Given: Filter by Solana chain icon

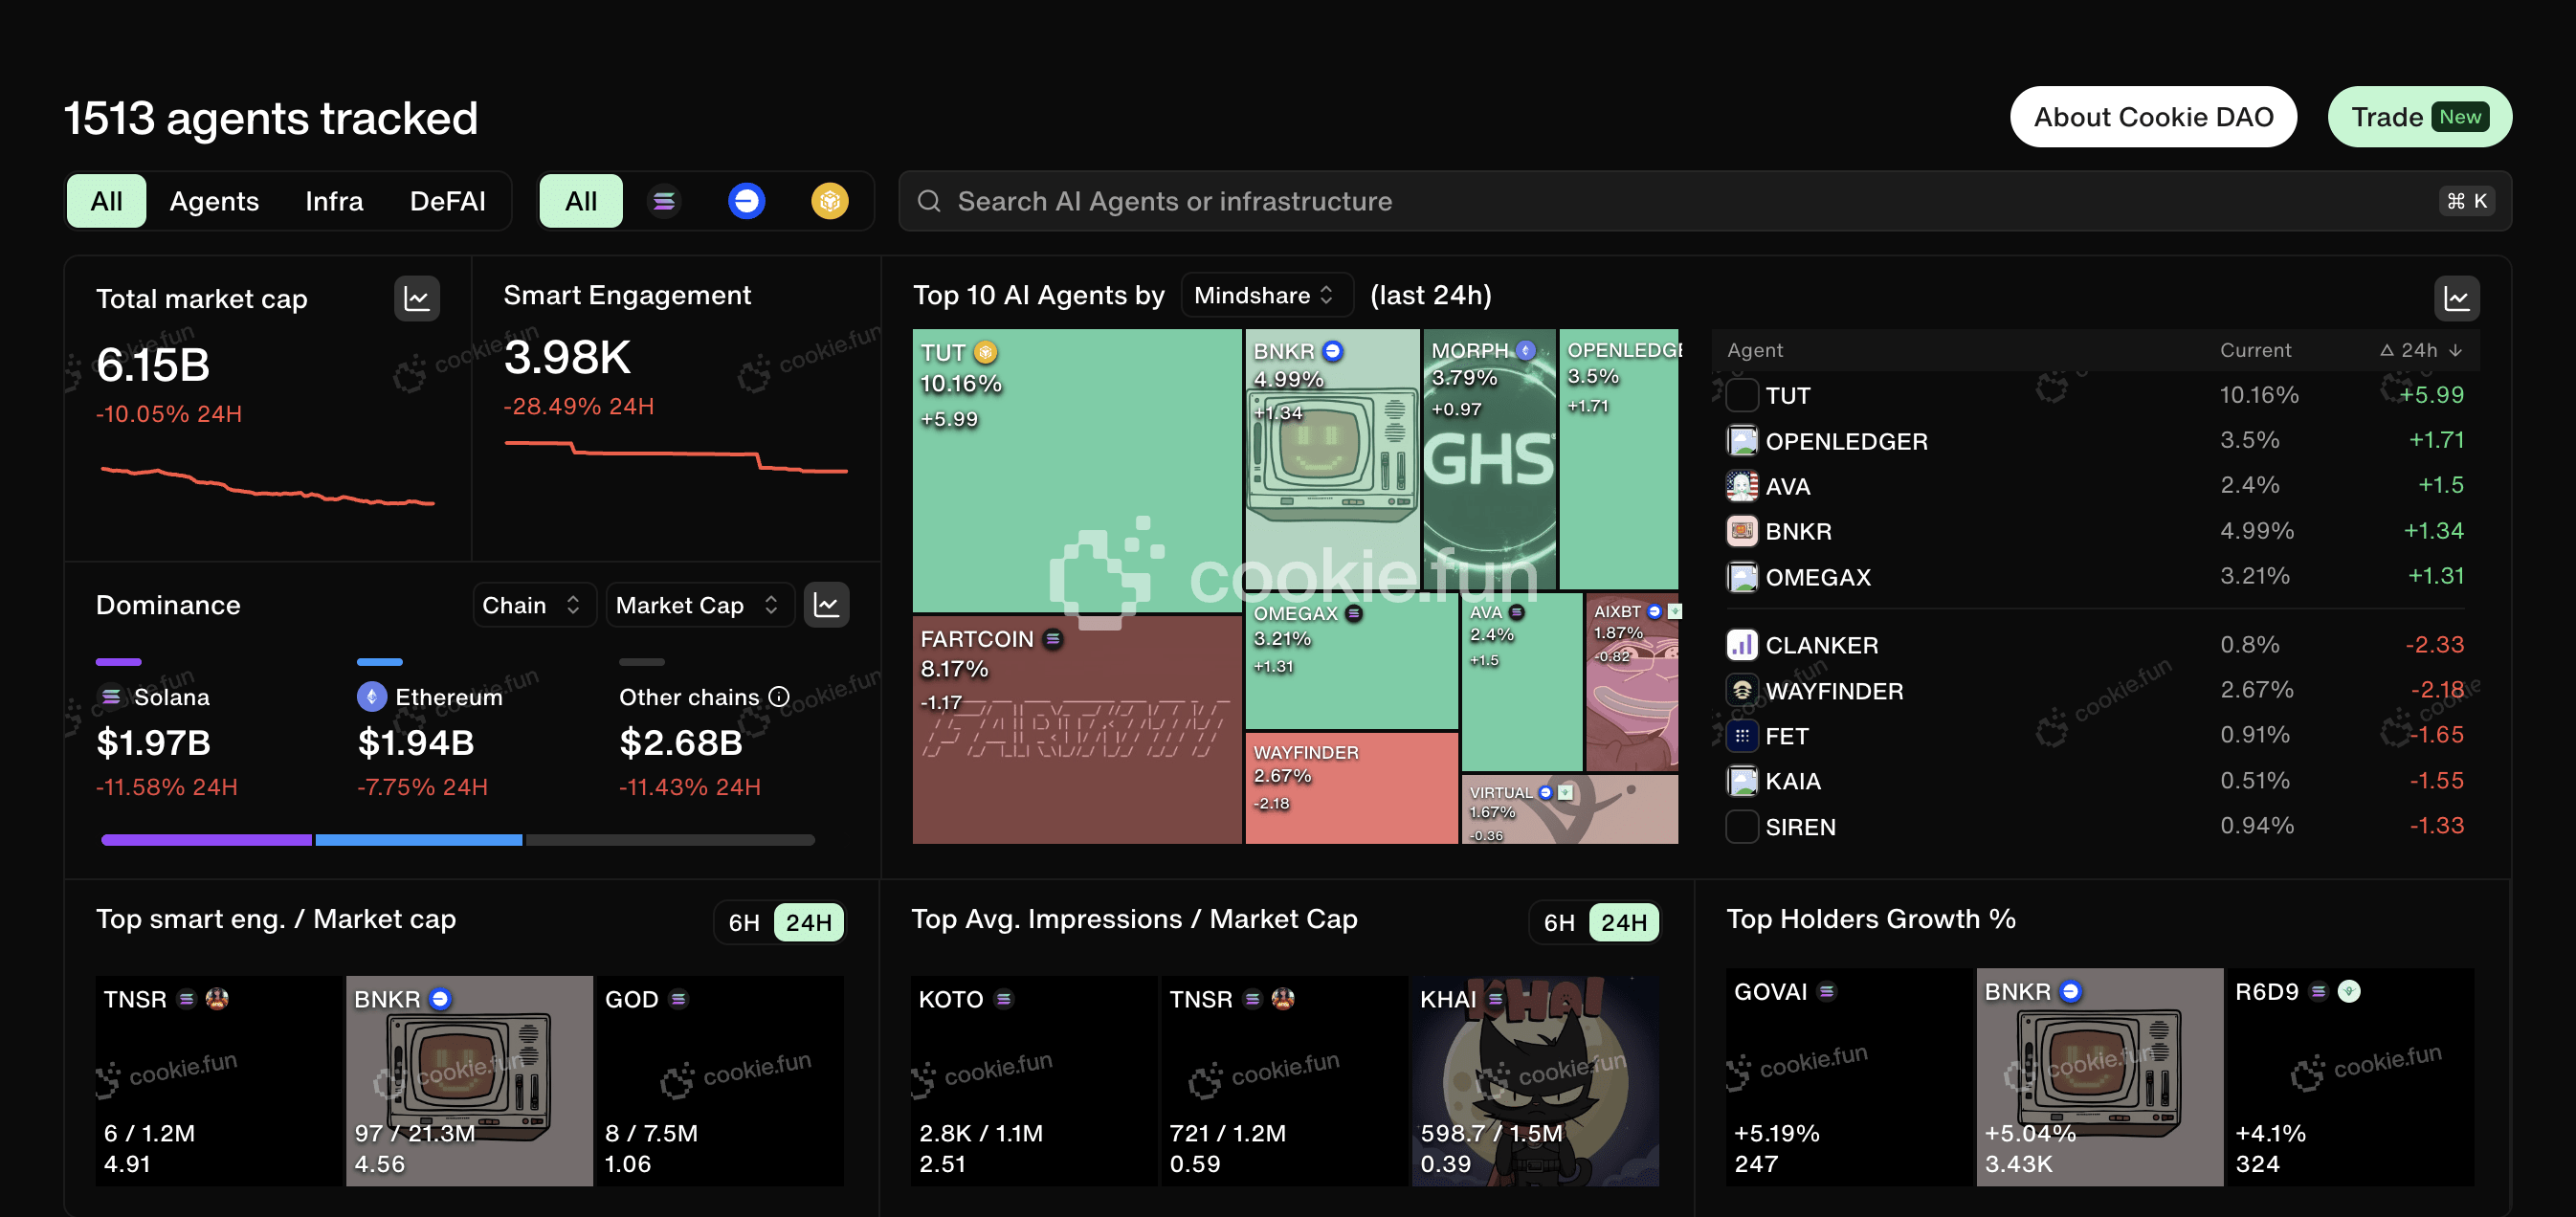Looking at the screenshot, I should coord(664,201).
